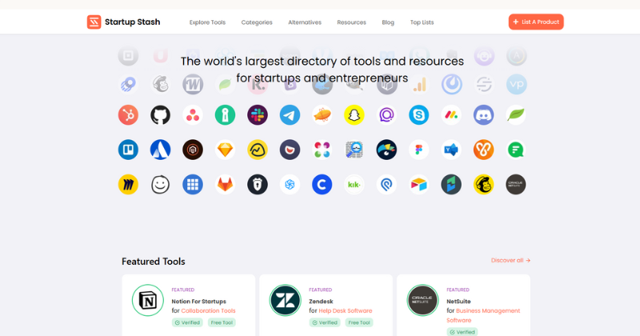The width and height of the screenshot is (640, 336).
Task: Select the yellow Basecamp icon
Action: pos(258,150)
